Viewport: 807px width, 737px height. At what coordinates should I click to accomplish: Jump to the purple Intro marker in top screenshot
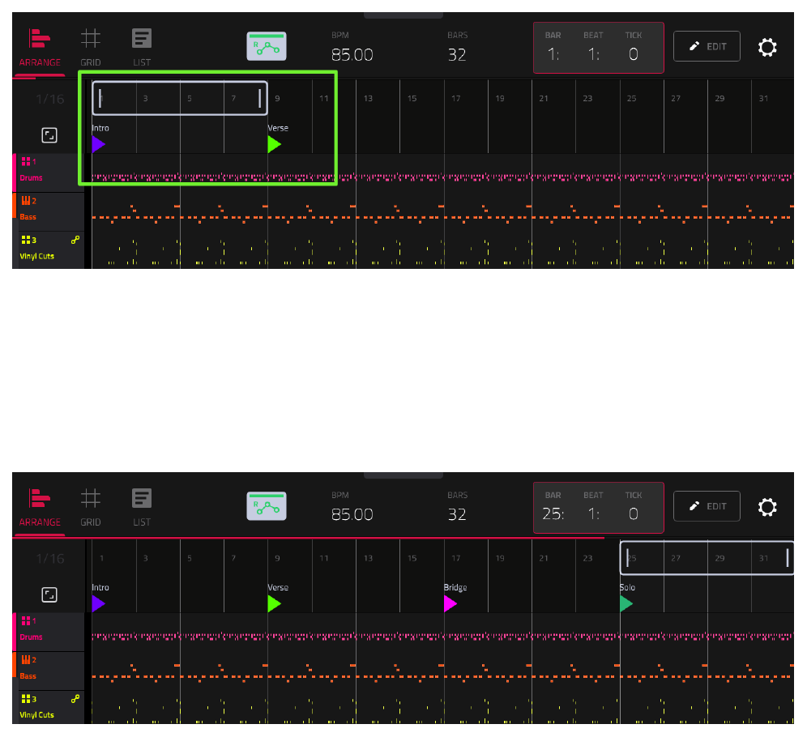(98, 144)
